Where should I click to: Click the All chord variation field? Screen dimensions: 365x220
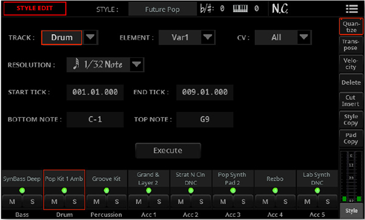point(276,37)
